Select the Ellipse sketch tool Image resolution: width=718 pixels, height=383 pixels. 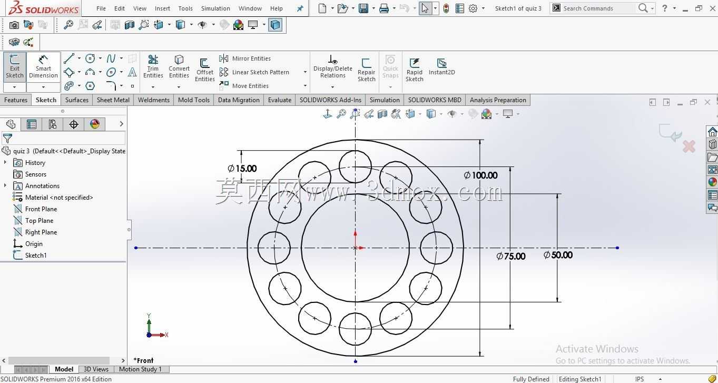click(111, 72)
